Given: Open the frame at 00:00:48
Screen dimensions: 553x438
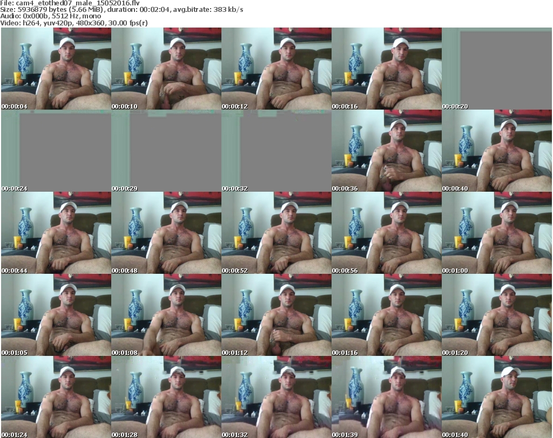Looking at the screenshot, I should tap(166, 233).
